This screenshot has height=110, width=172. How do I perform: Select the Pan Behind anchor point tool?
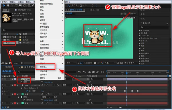[24, 5]
